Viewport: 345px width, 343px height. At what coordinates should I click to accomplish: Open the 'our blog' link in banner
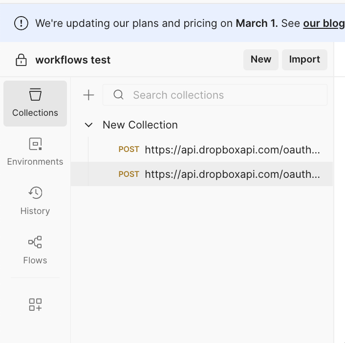click(x=323, y=23)
